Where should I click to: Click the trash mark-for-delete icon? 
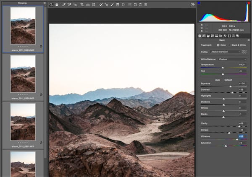coord(146,5)
